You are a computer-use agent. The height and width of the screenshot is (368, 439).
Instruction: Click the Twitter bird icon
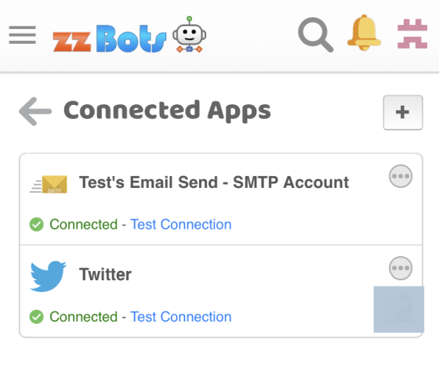click(x=48, y=276)
